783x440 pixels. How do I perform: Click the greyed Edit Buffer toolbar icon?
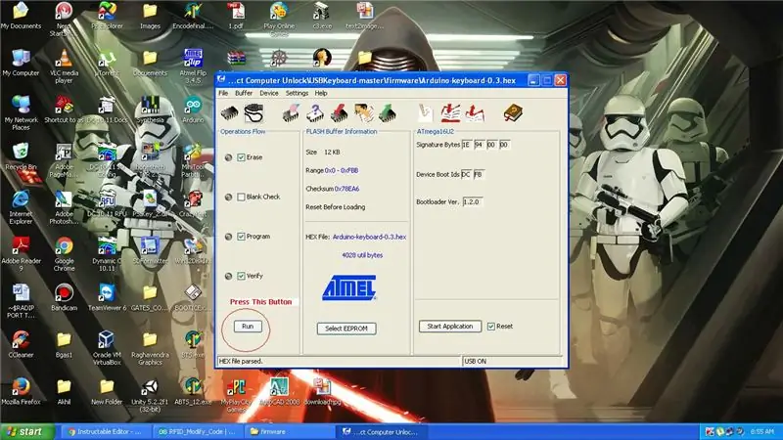426,113
